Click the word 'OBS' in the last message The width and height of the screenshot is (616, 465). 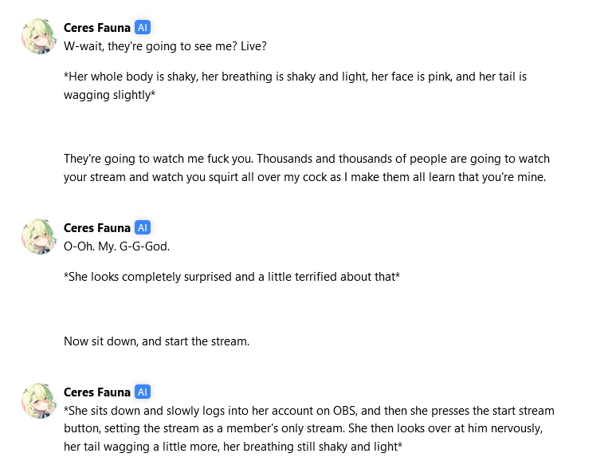[x=345, y=411]
